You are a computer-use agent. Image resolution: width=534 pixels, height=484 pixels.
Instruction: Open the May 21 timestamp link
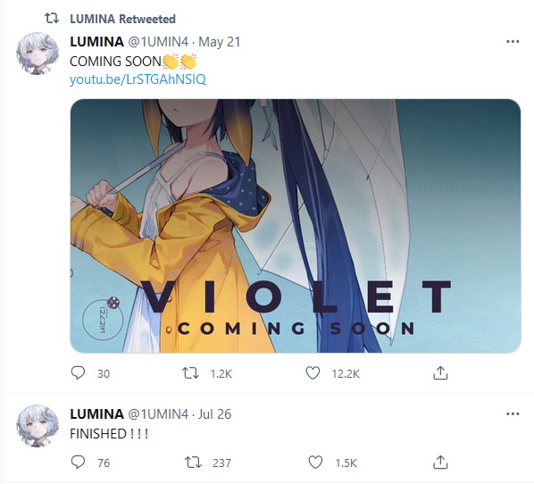[x=220, y=42]
